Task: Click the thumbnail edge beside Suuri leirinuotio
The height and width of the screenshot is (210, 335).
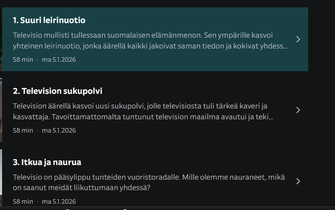Action: click(1, 39)
